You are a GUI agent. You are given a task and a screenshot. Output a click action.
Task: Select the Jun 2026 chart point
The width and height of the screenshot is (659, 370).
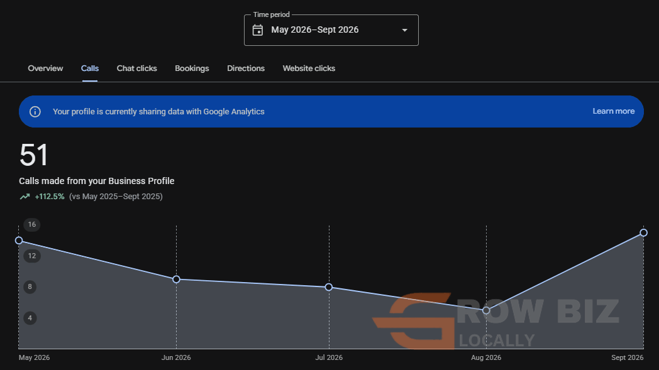(177, 280)
